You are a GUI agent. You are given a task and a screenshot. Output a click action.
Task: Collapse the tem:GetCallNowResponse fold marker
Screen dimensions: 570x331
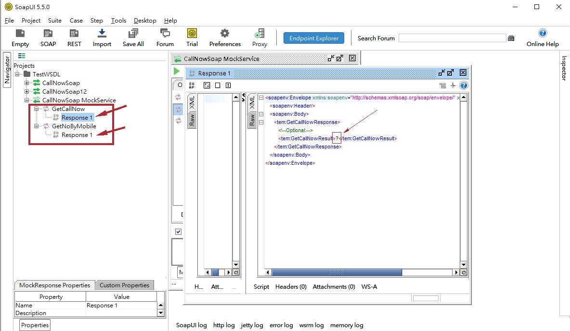(x=261, y=123)
